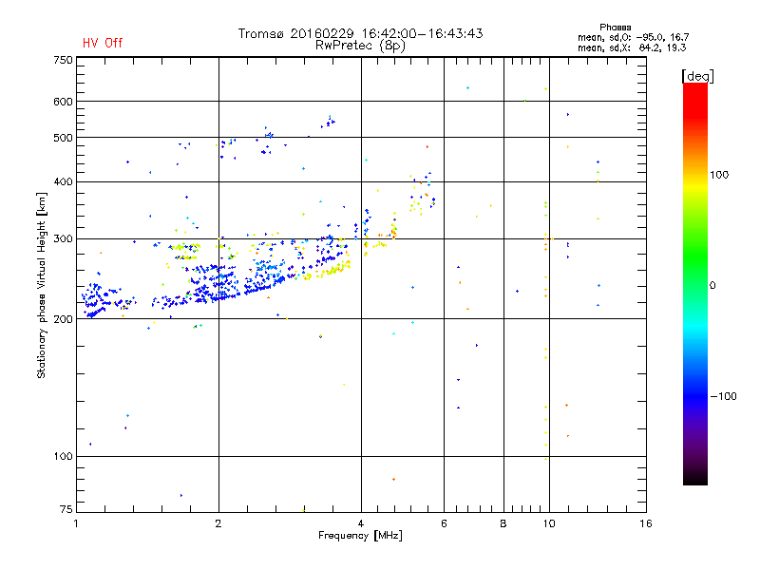Viewport: 760px width, 570px height.
Task: Click the x-axis tick label '16'
Action: [x=646, y=523]
